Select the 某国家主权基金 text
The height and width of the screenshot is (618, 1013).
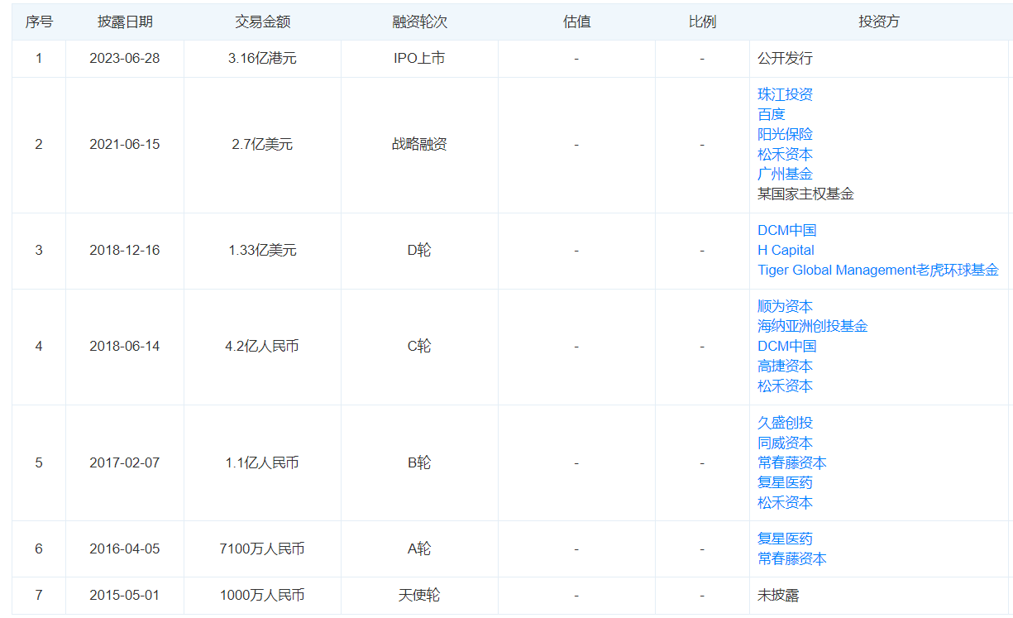point(805,194)
